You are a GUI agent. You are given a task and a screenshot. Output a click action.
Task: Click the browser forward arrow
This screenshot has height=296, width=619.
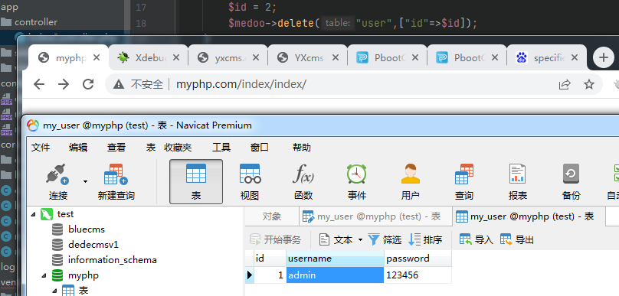click(63, 84)
